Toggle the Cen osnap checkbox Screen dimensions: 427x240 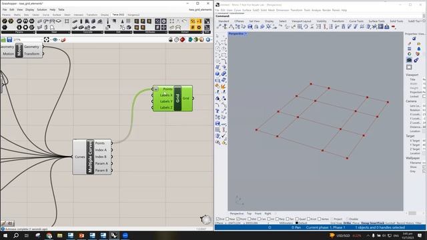point(259,219)
